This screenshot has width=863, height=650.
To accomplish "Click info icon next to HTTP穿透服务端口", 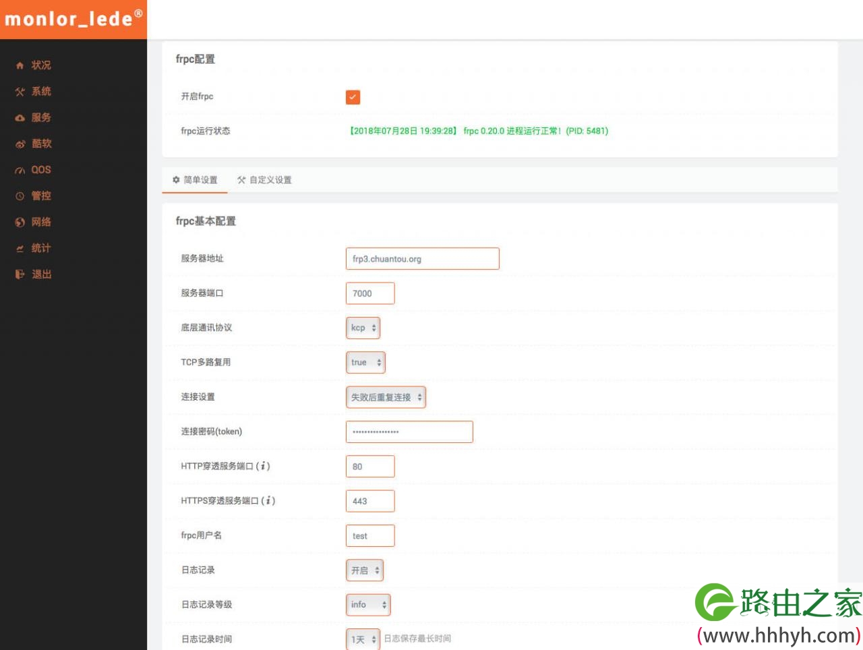I will (x=264, y=466).
